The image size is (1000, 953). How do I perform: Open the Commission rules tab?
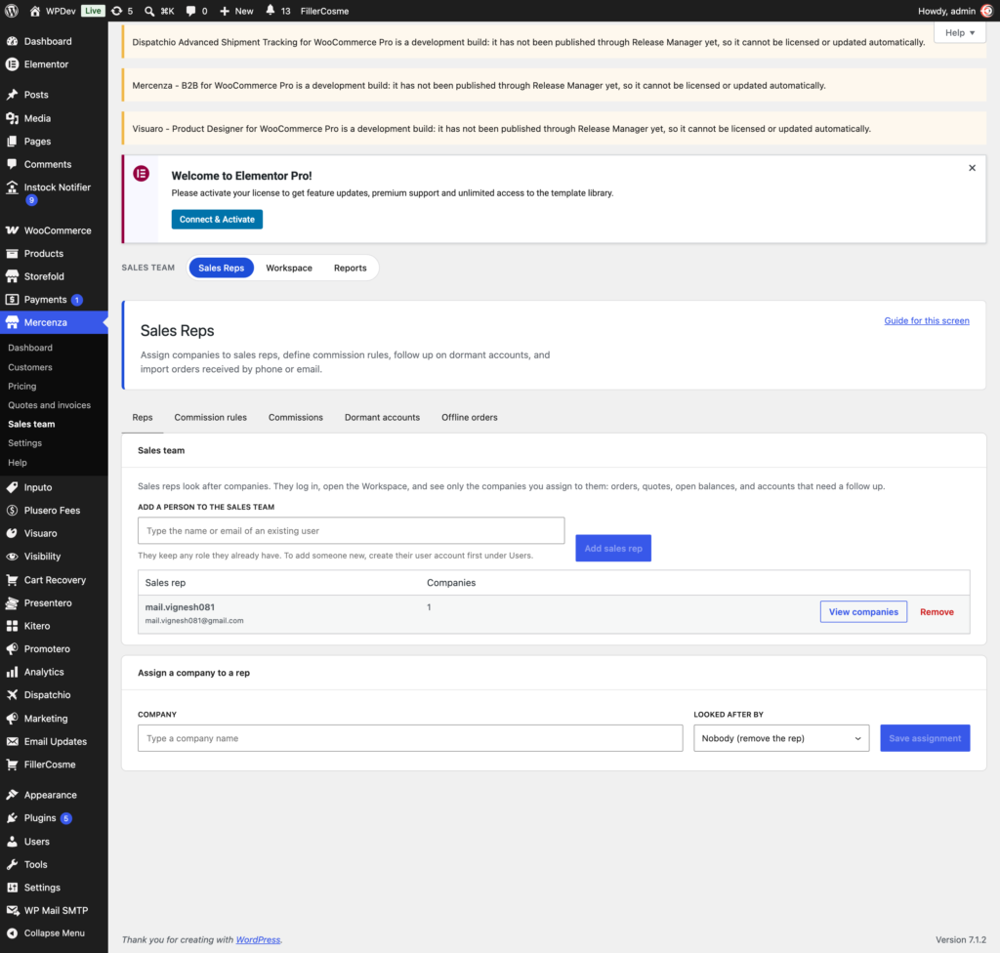[211, 417]
